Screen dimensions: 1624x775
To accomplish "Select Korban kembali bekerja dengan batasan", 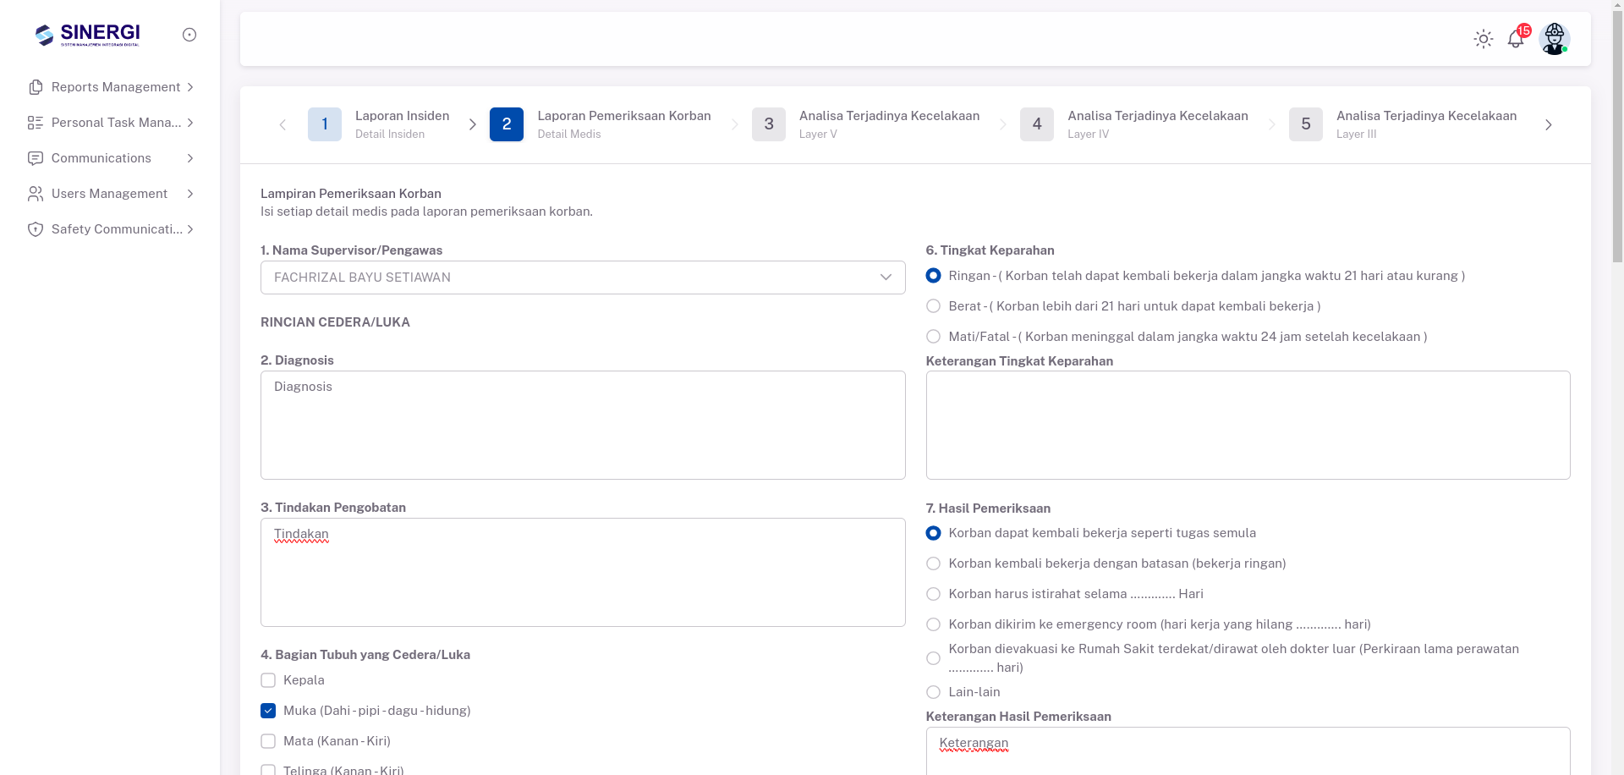I will click(933, 563).
